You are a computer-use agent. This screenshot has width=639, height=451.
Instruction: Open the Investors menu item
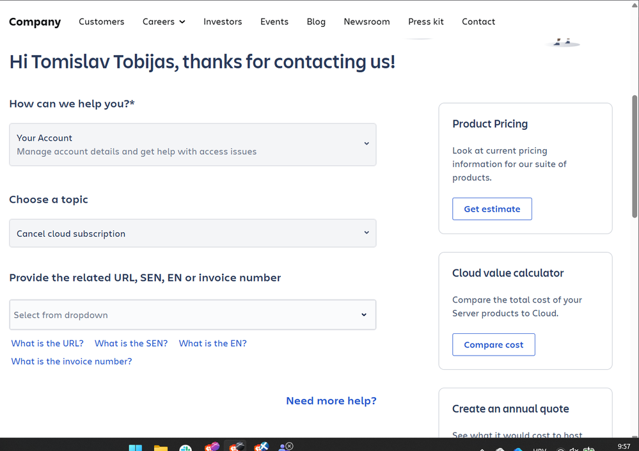223,22
